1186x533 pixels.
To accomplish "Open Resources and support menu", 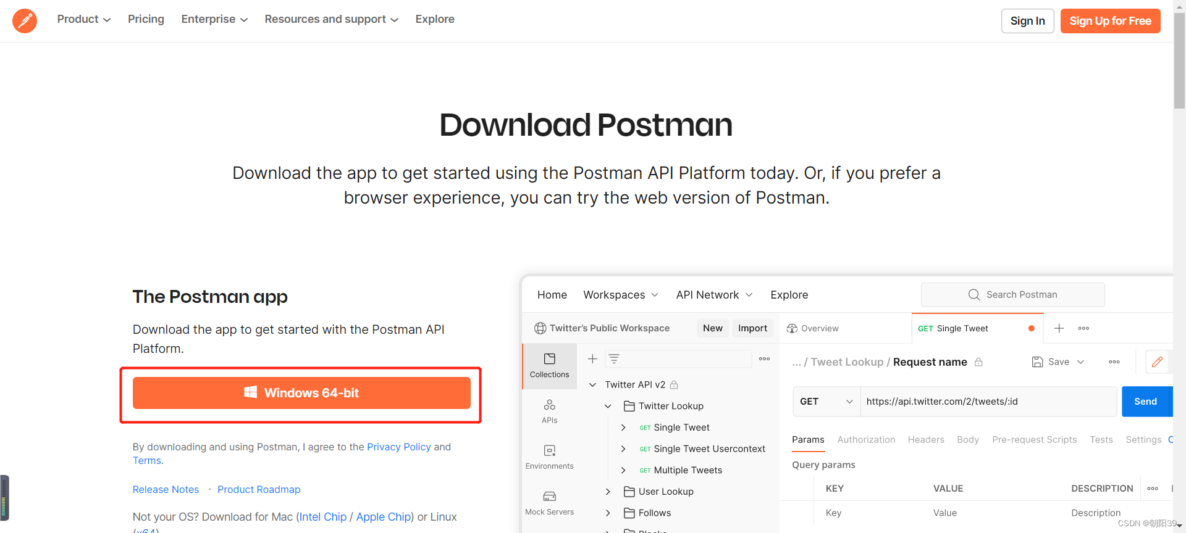I will (331, 19).
